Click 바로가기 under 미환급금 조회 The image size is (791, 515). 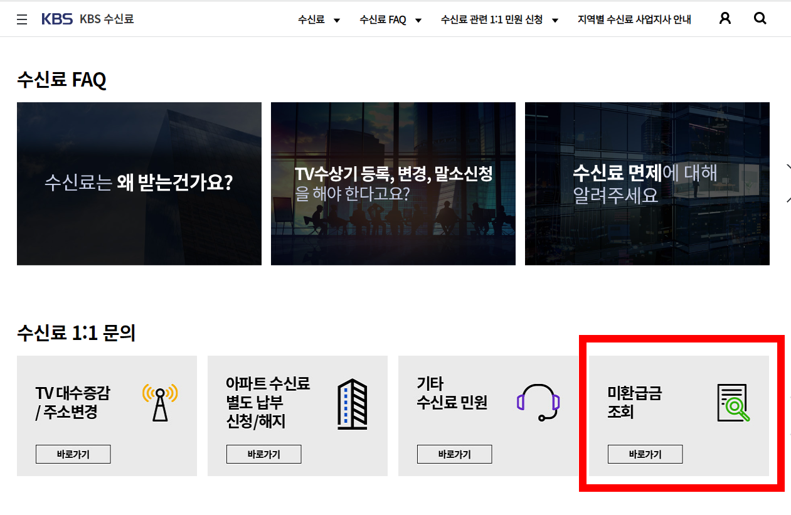click(x=645, y=454)
